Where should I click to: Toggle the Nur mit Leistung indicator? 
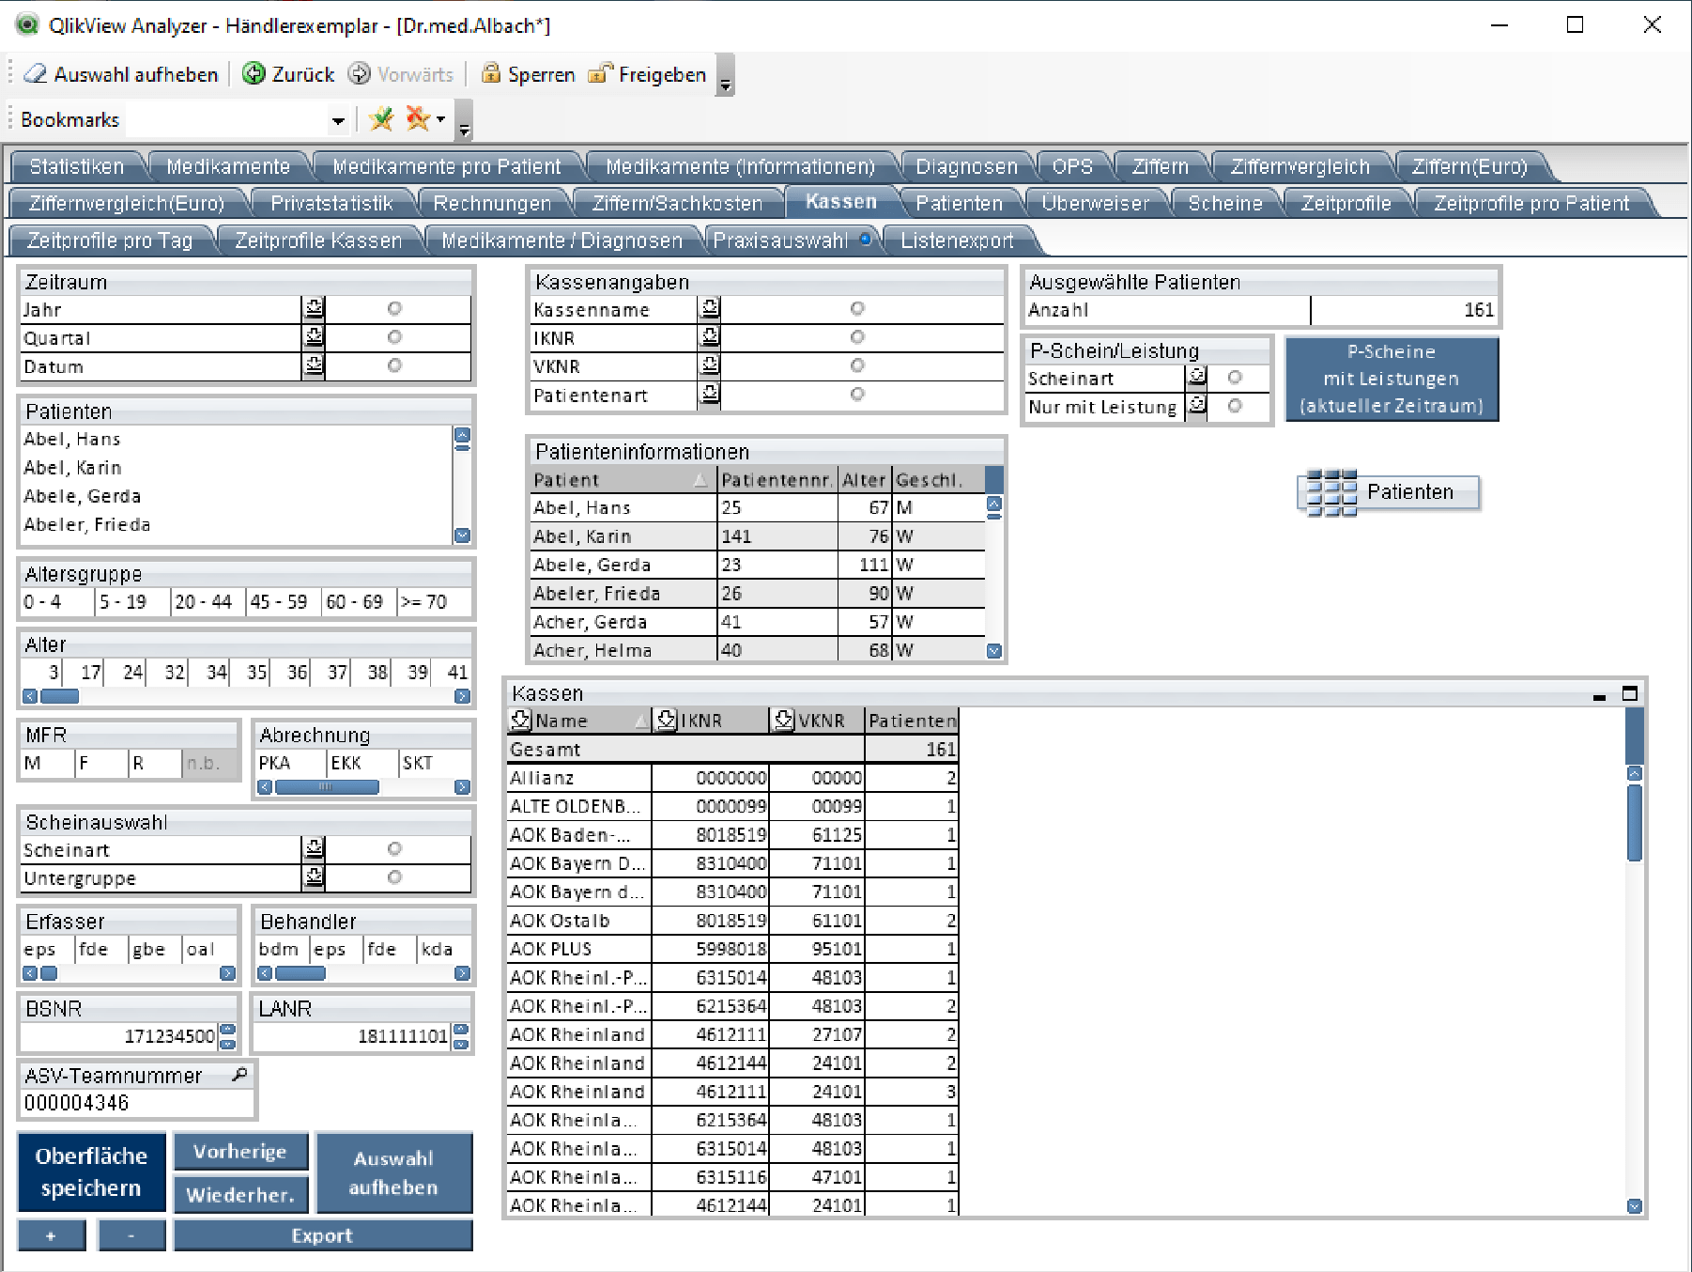(x=1235, y=406)
